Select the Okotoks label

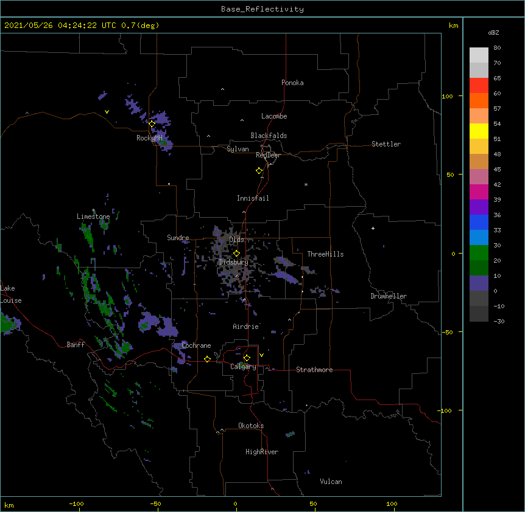click(251, 426)
